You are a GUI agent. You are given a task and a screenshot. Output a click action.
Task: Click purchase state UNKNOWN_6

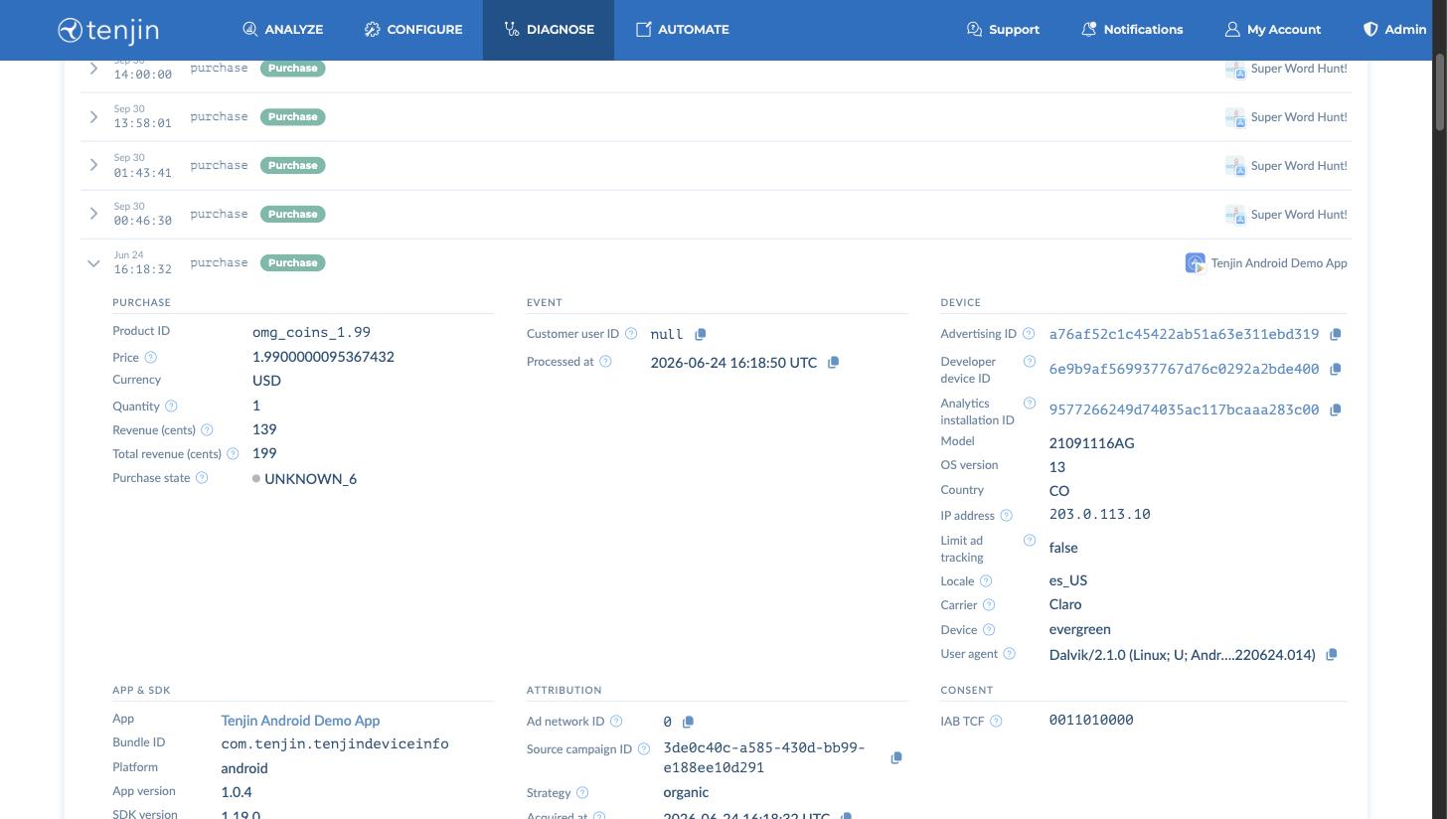(x=310, y=479)
